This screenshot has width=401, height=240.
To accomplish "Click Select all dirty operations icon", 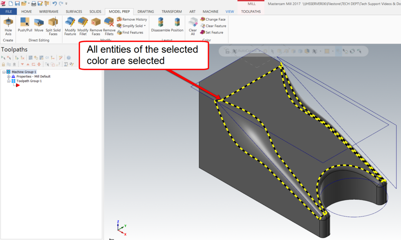I will tap(9, 58).
